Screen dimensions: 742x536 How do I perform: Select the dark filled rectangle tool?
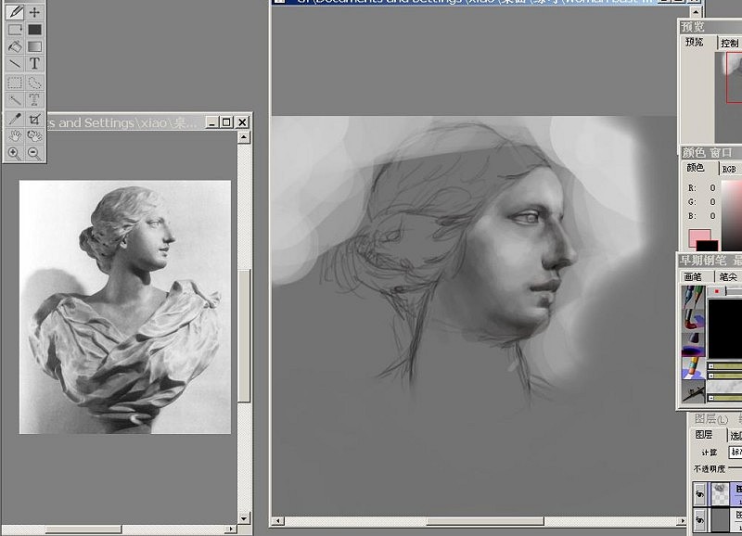(34, 30)
